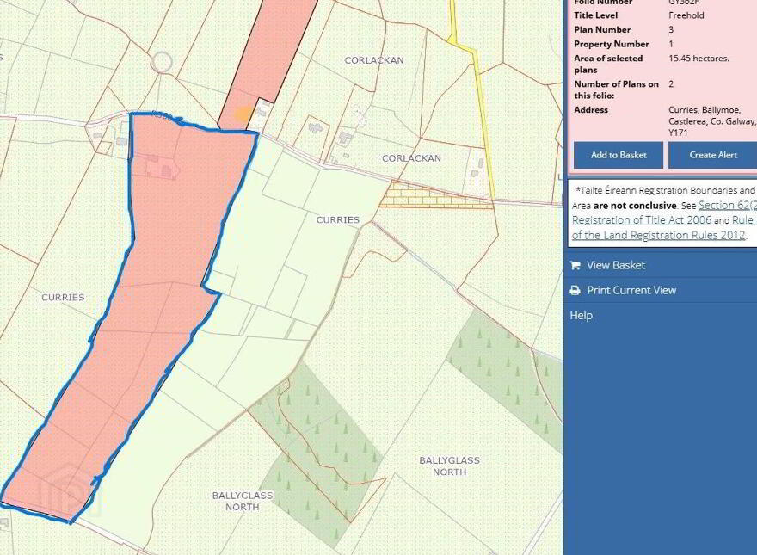Click the 'Freehold' title level value
Screen dimensions: 757x555
pyautogui.click(x=686, y=15)
